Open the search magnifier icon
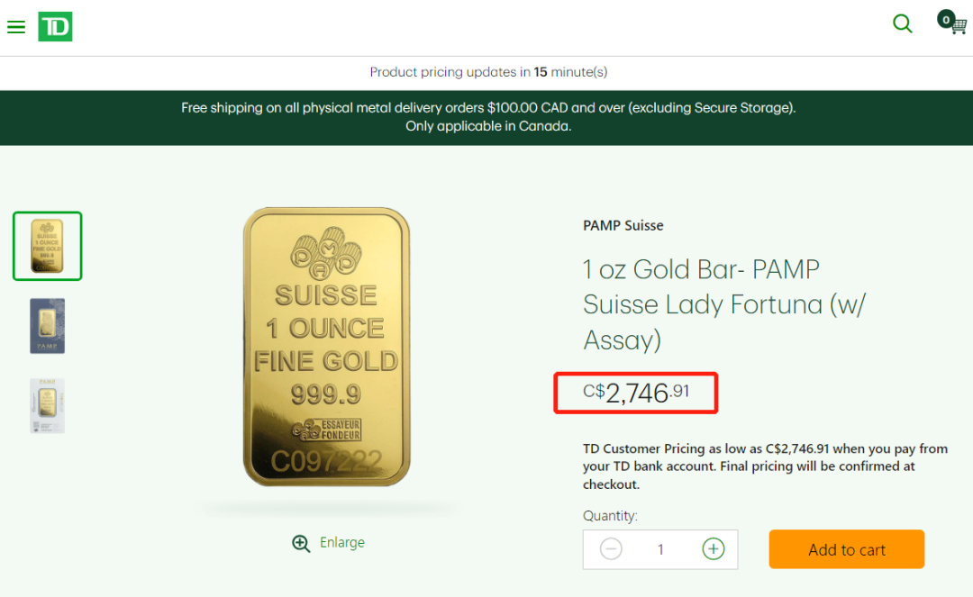 click(902, 23)
